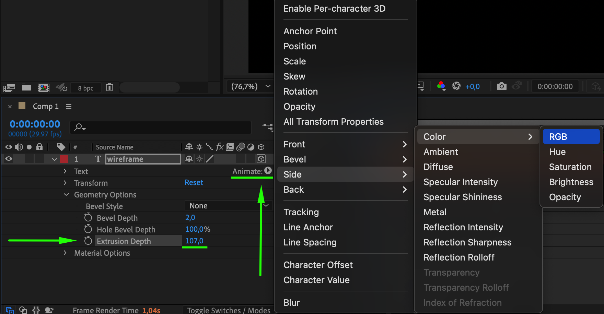Select RGB from the Color submenu
Viewport: 604px width, 314px height.
tap(571, 136)
